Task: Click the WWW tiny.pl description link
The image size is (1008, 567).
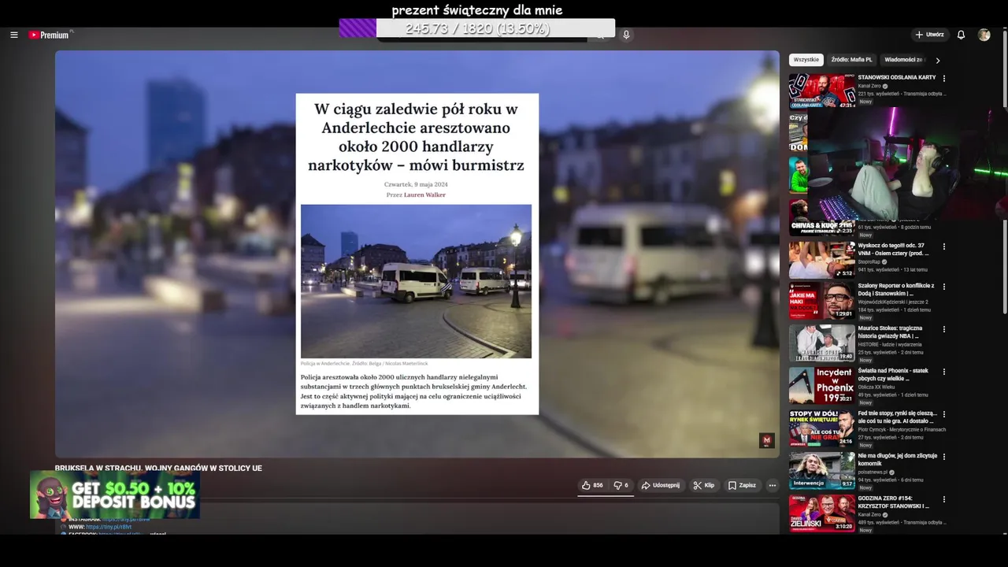Action: coord(108,527)
